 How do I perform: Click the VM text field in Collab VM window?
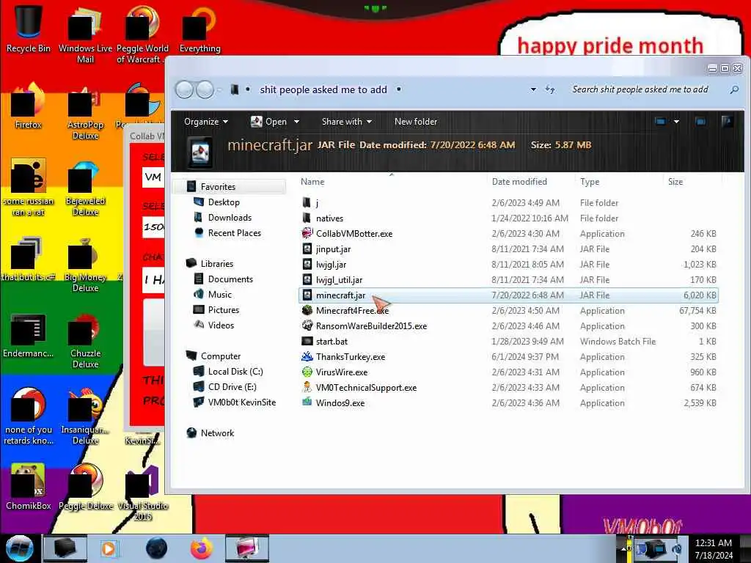click(x=153, y=177)
